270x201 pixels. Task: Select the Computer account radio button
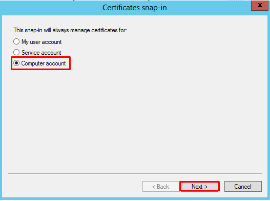click(16, 63)
